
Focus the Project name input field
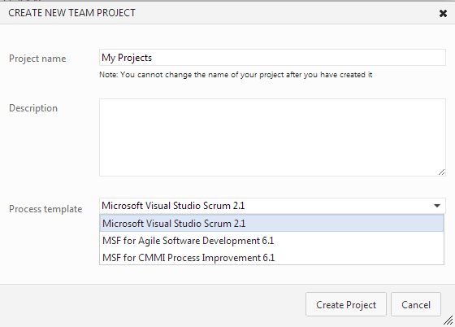[272, 58]
